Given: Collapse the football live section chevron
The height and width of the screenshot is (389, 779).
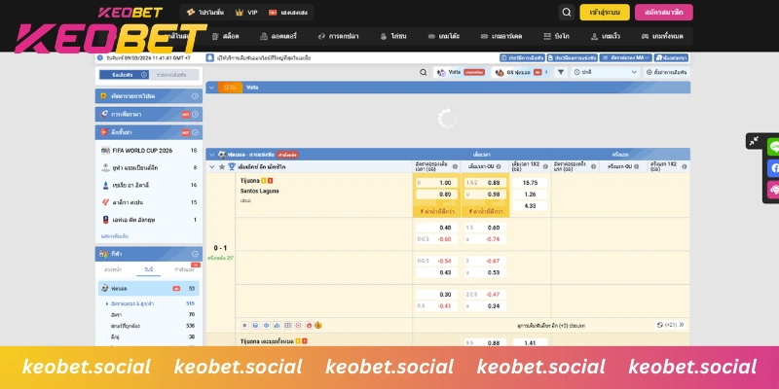Looking at the screenshot, I should pyautogui.click(x=211, y=155).
